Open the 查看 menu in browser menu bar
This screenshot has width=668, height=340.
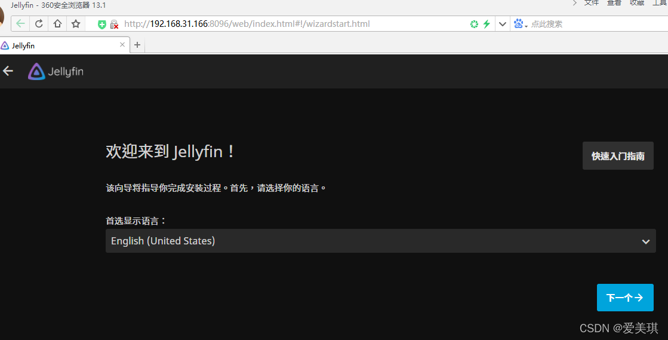tap(614, 3)
